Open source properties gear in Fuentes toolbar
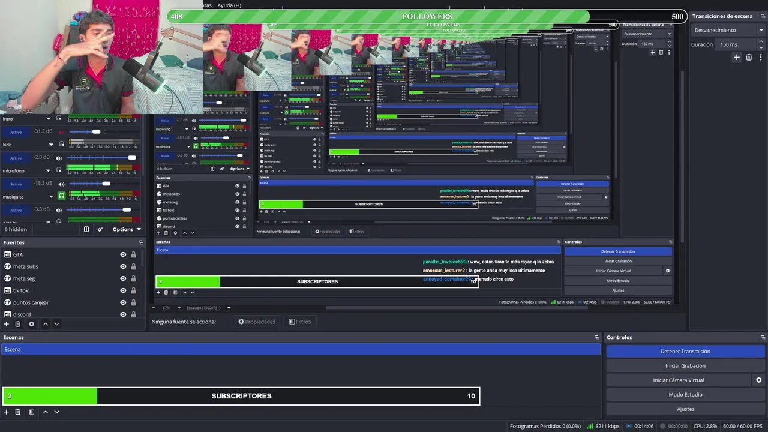Screen dimensions: 768x432 click(x=31, y=324)
